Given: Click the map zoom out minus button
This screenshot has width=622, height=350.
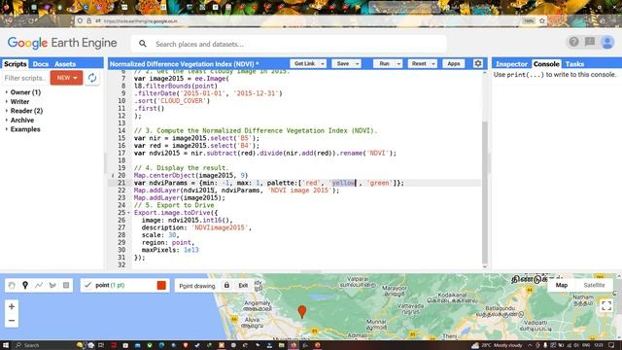Looking at the screenshot, I should (x=12, y=320).
